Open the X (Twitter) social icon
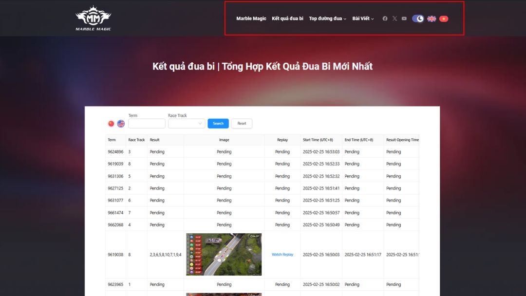 coord(394,18)
